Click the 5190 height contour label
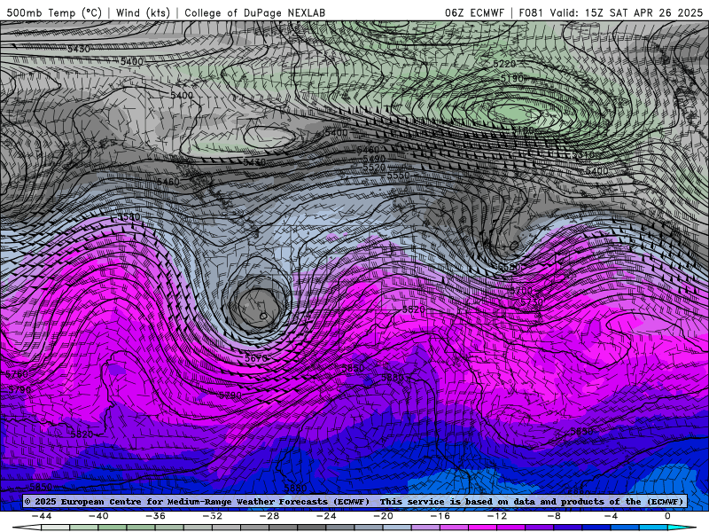Image resolution: width=709 pixels, height=532 pixels. tap(512, 79)
